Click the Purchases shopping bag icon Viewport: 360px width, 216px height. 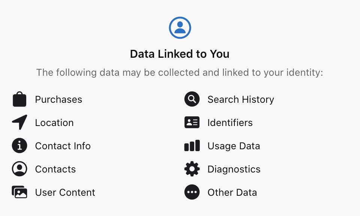pos(19,99)
